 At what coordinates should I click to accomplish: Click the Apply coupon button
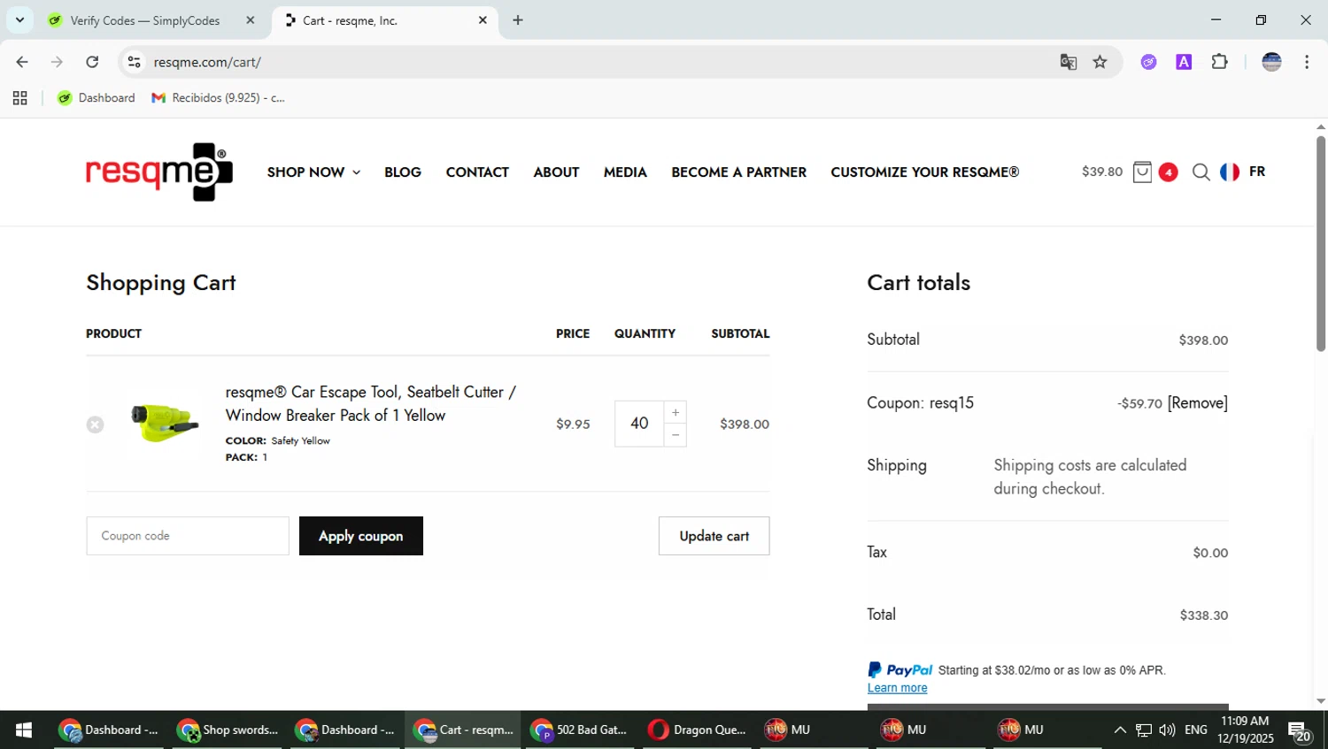tap(361, 536)
